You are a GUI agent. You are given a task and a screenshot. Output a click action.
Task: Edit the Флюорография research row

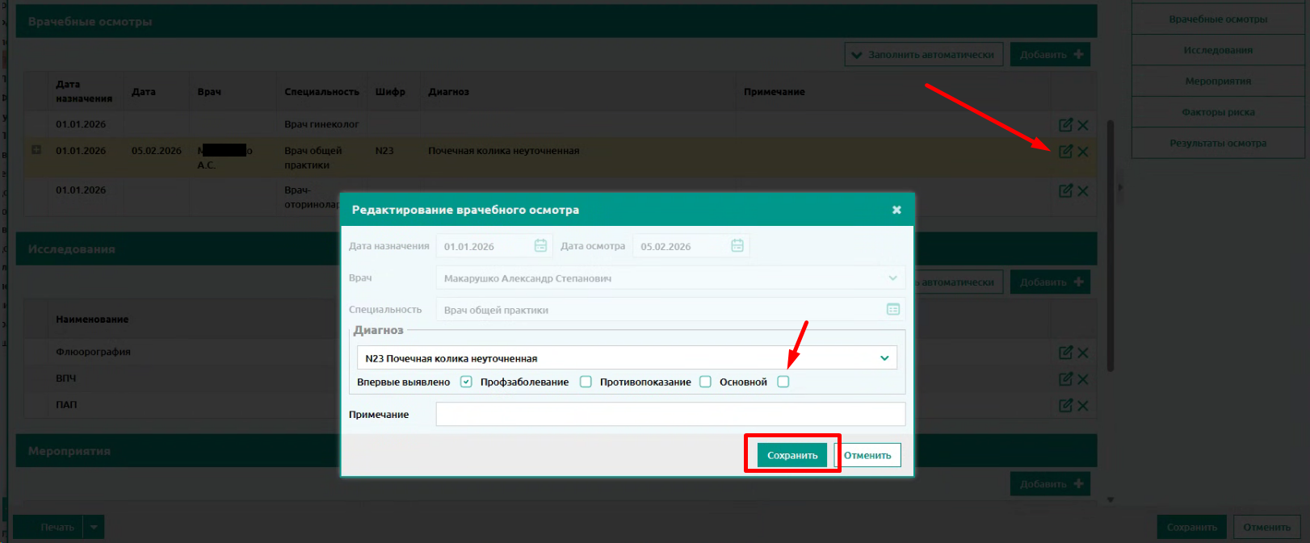pos(1065,353)
